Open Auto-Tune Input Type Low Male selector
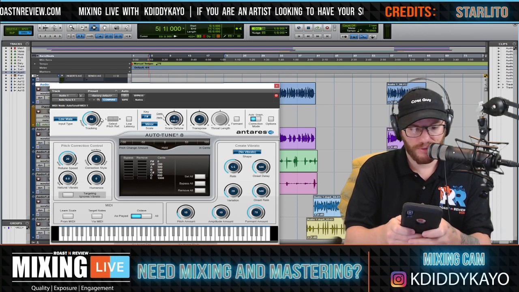The width and height of the screenshot is (519, 292). 65,119
